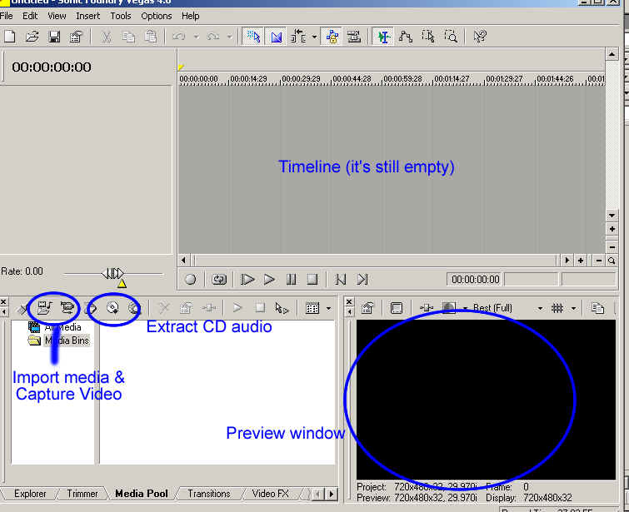Toggle the Automatic Crossfades button
629x512 pixels.
tap(276, 37)
